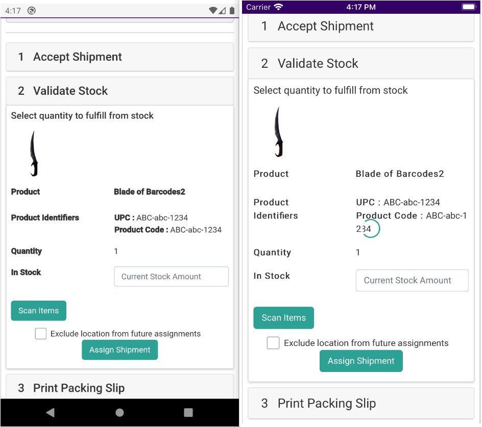
Task: Collapse Validate Stock header on Android
Action: (x=119, y=91)
